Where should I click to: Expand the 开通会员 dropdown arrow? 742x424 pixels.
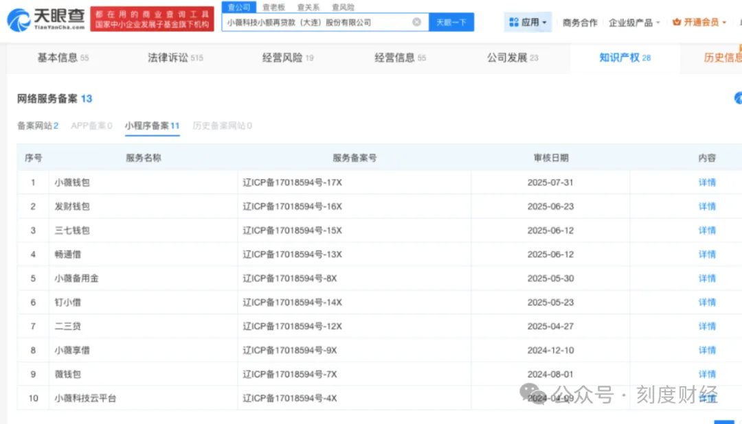click(724, 23)
